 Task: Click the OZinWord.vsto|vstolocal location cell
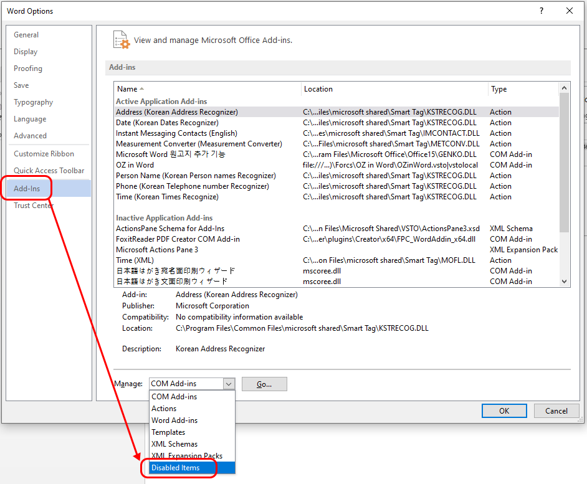(x=391, y=165)
